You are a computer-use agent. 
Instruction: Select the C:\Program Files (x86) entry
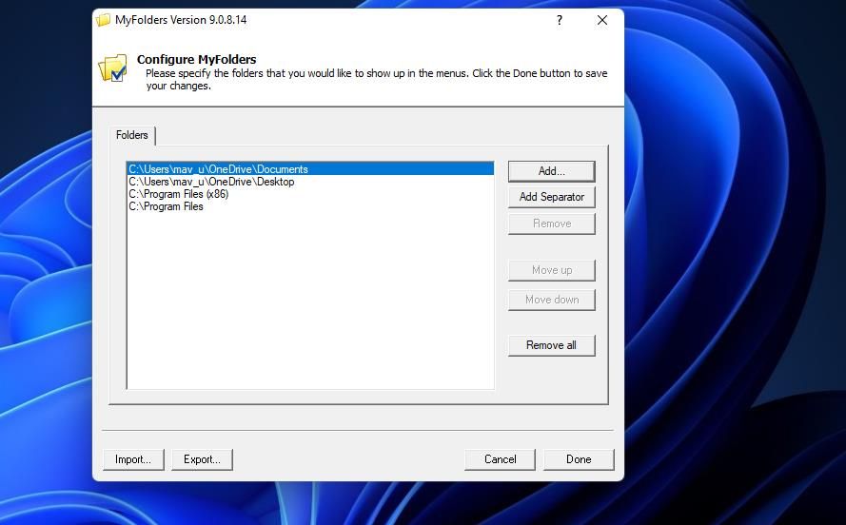(x=310, y=194)
